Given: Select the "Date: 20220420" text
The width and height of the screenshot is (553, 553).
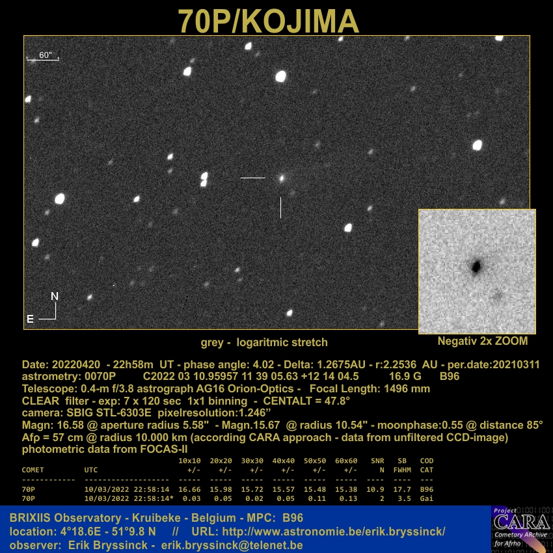Looking at the screenshot, I should [x=61, y=364].
